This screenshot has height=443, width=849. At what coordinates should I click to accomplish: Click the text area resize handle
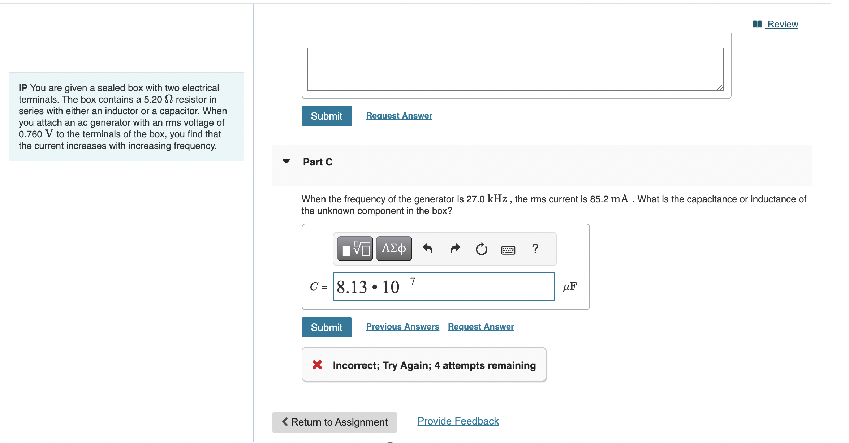[x=719, y=87]
